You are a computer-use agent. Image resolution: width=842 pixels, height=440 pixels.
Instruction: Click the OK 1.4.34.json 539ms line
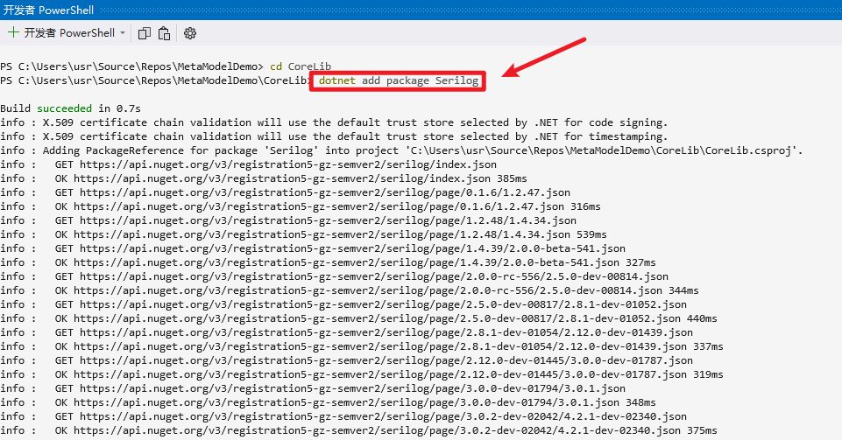pos(303,234)
